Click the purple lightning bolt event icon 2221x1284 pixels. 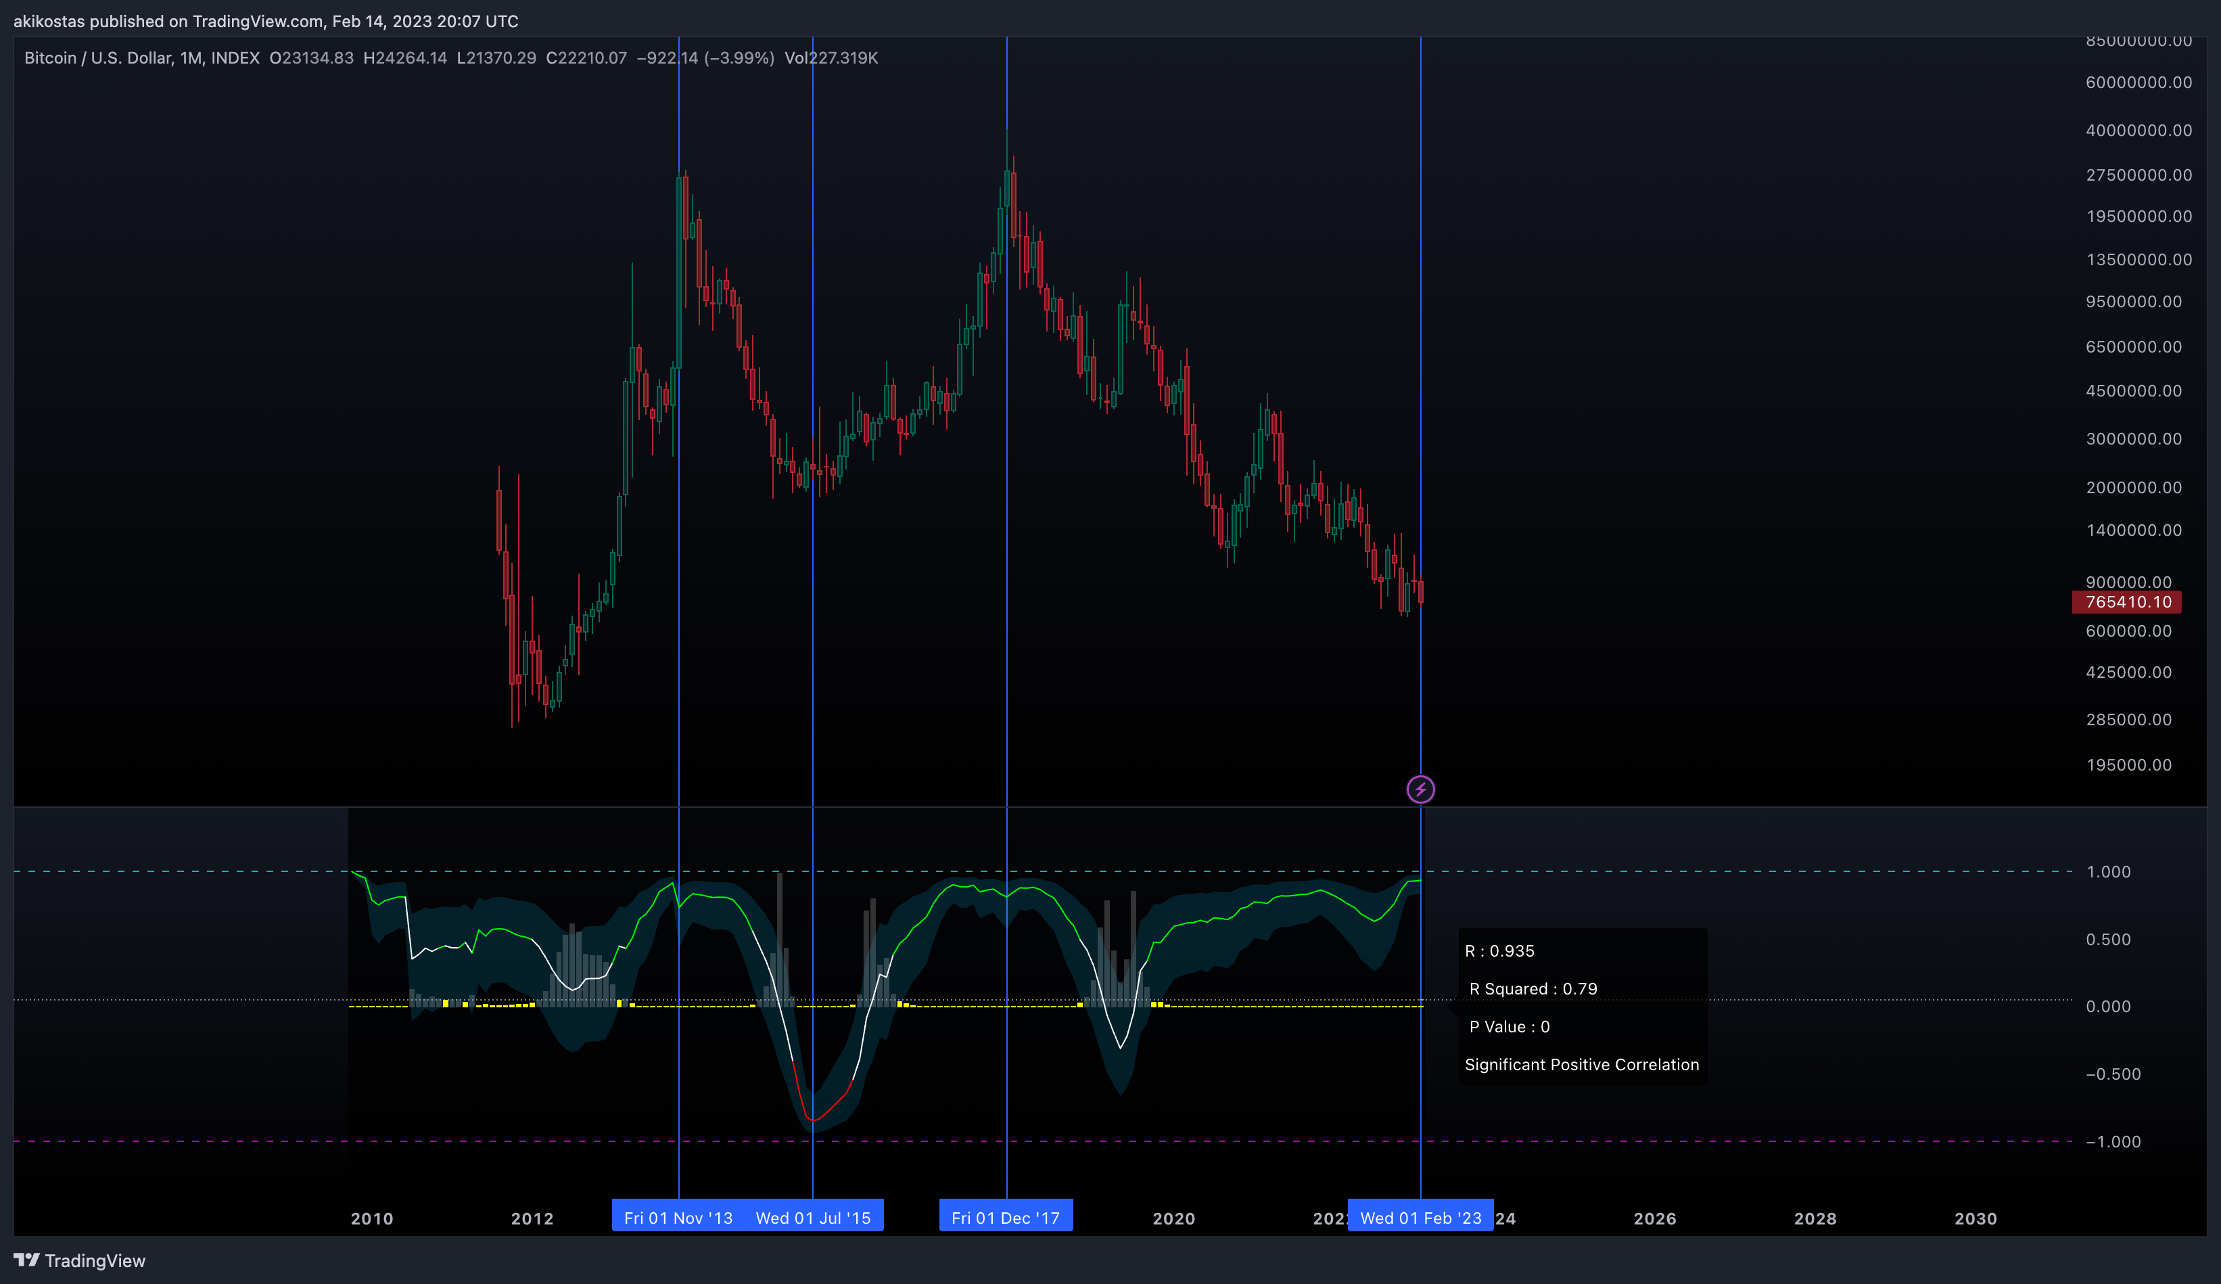(x=1420, y=789)
